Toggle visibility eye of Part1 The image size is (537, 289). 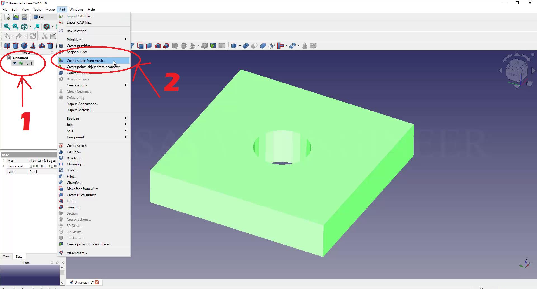pyautogui.click(x=15, y=64)
